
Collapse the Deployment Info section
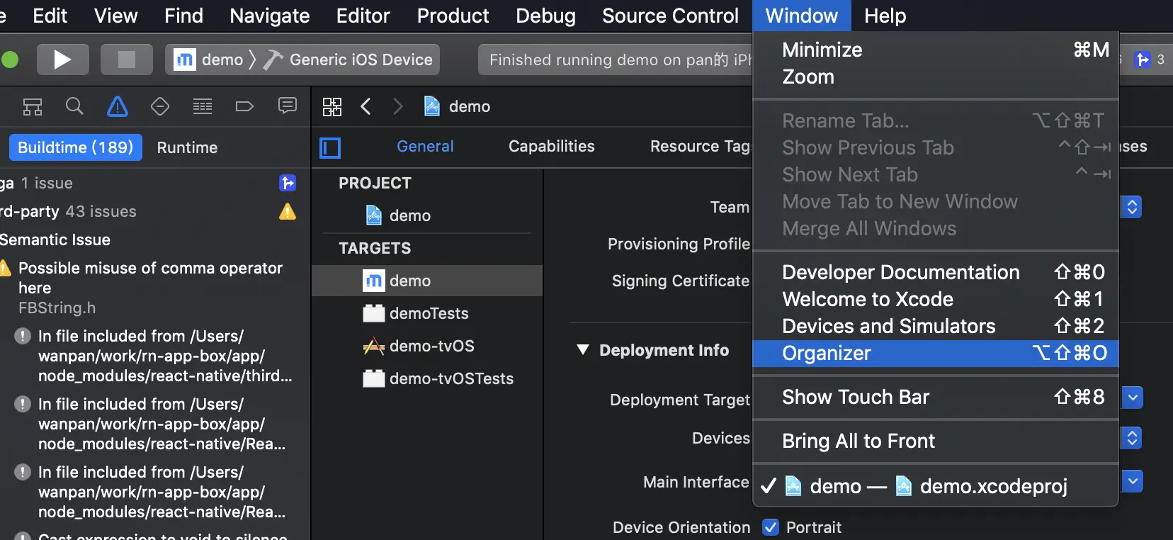[583, 350]
